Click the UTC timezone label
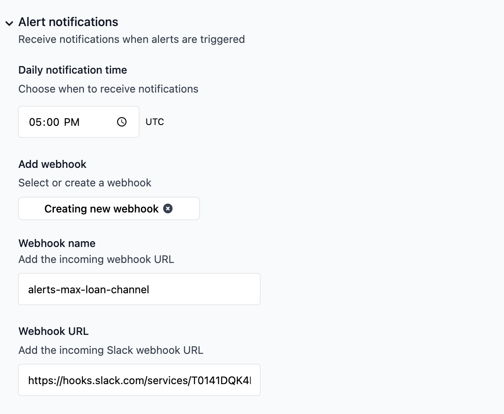 click(x=154, y=122)
